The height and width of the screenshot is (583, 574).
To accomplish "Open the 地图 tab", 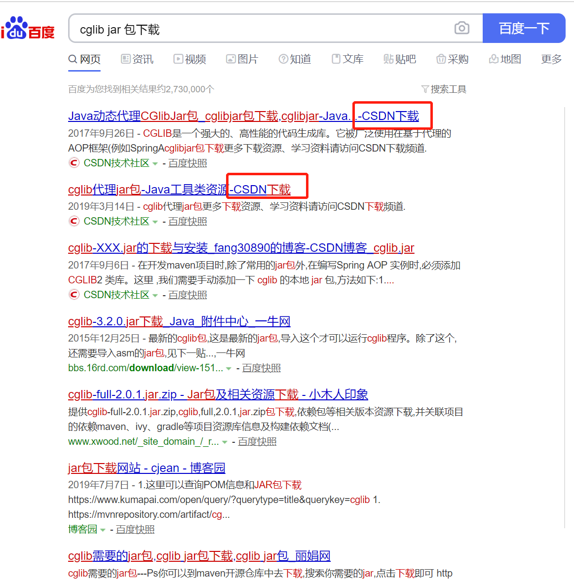I will pyautogui.click(x=505, y=59).
